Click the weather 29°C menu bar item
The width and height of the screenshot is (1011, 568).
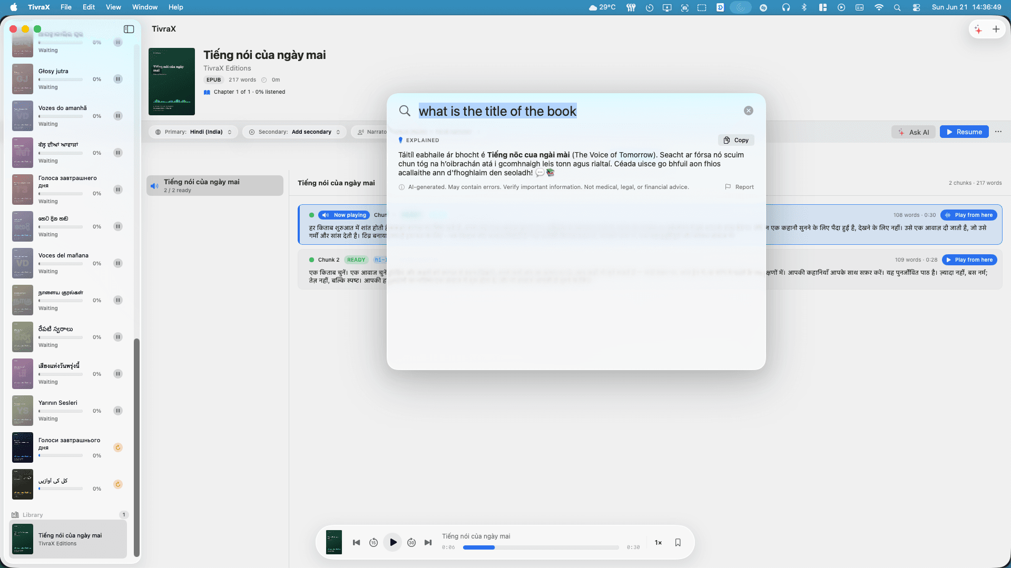(602, 7)
